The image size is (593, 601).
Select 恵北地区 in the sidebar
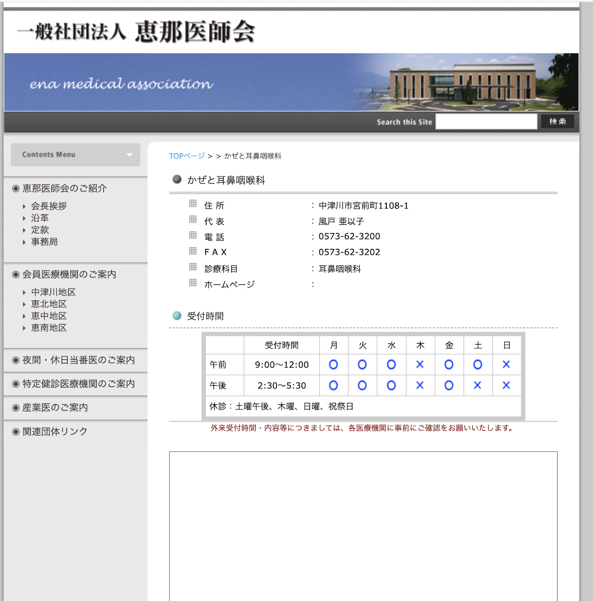[x=49, y=304]
